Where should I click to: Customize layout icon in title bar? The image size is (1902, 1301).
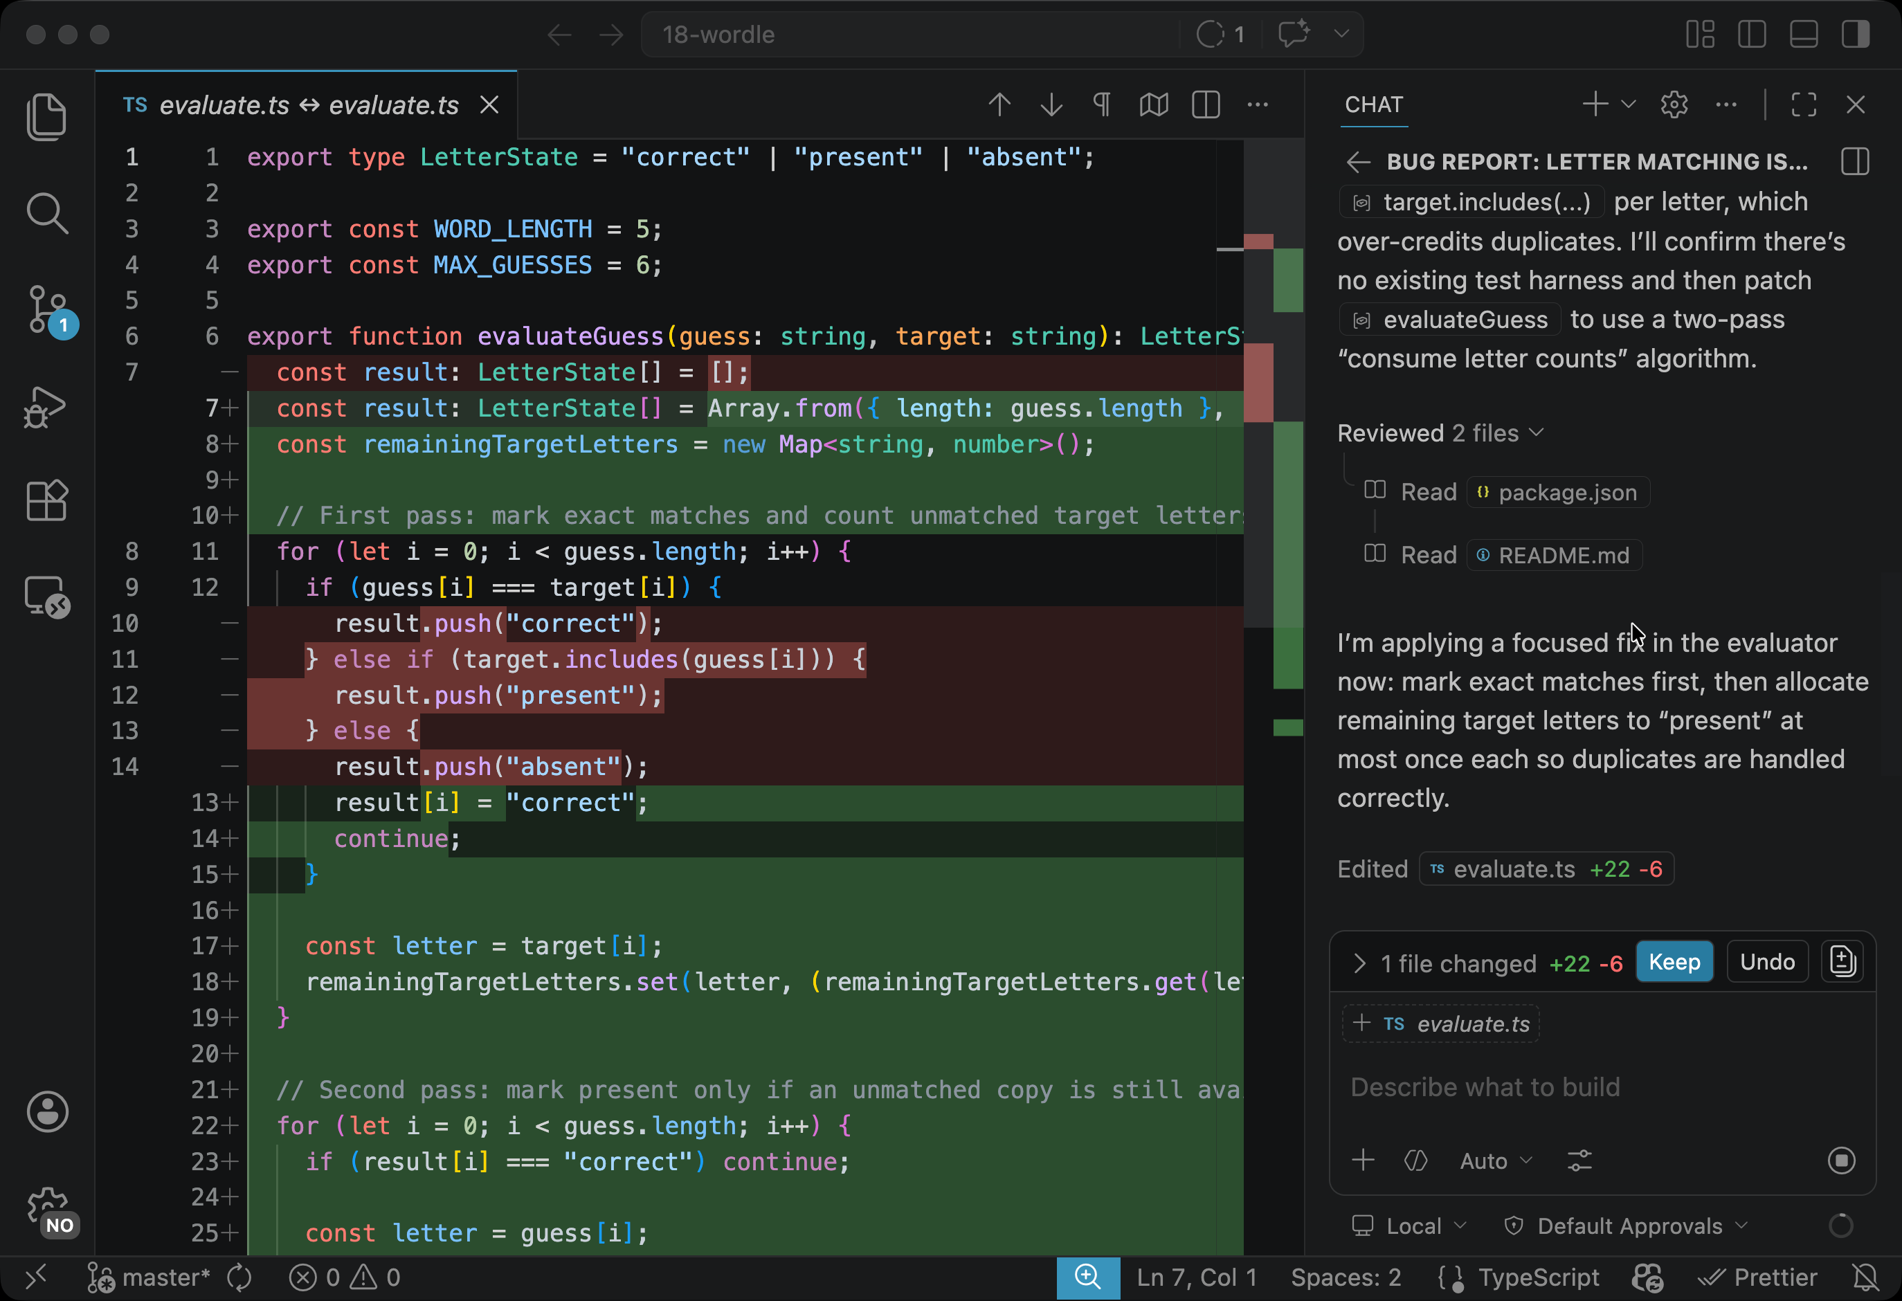coord(1701,35)
